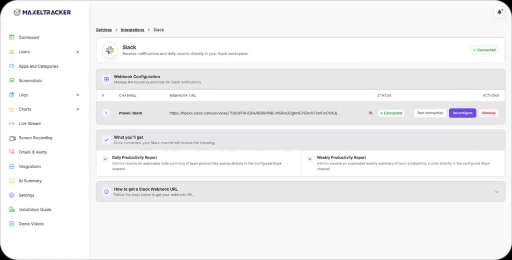This screenshot has height=260, width=512.
Task: Click the Webhook Configuration grid icon
Action: pos(106,79)
